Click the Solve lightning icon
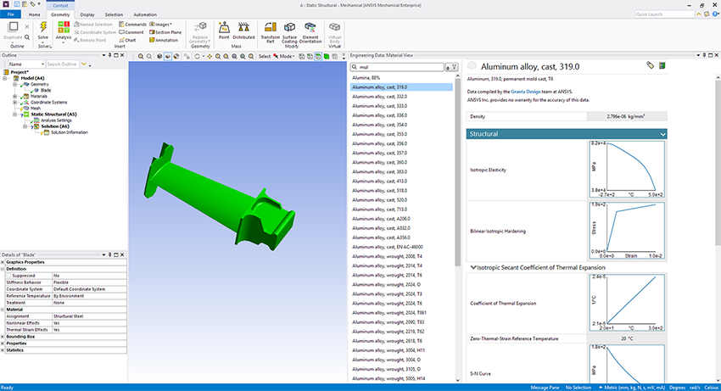Screen dimensions: 721x391 click(42, 26)
